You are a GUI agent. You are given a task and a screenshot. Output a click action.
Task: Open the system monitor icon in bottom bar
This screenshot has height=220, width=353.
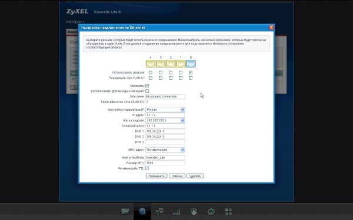(125, 211)
